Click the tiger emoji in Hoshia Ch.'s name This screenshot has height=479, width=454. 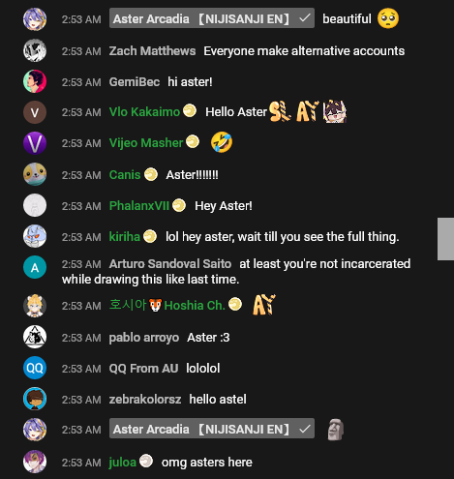[x=155, y=305]
